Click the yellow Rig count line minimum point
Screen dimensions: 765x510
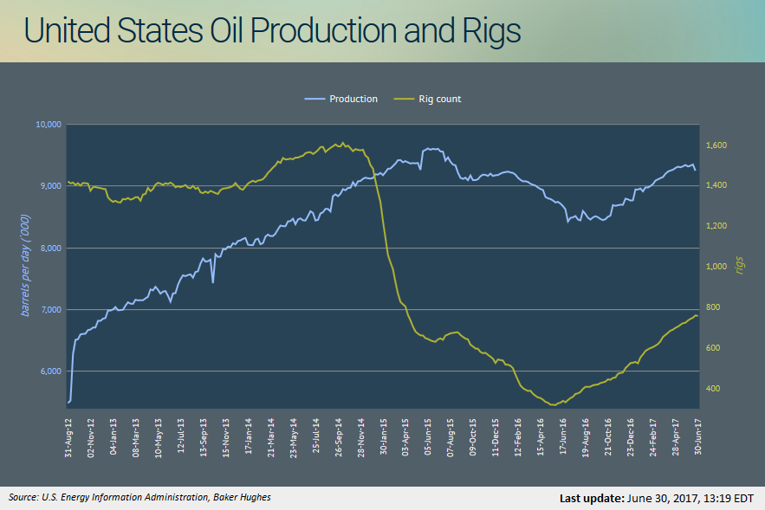point(553,403)
